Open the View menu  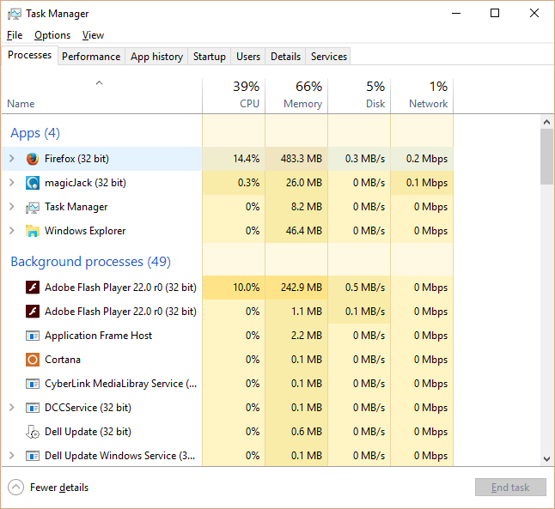point(93,35)
